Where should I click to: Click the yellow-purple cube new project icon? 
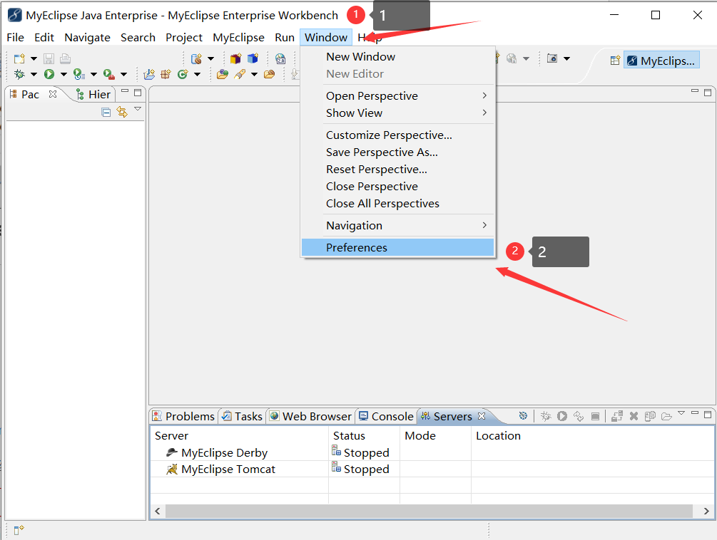pos(235,58)
